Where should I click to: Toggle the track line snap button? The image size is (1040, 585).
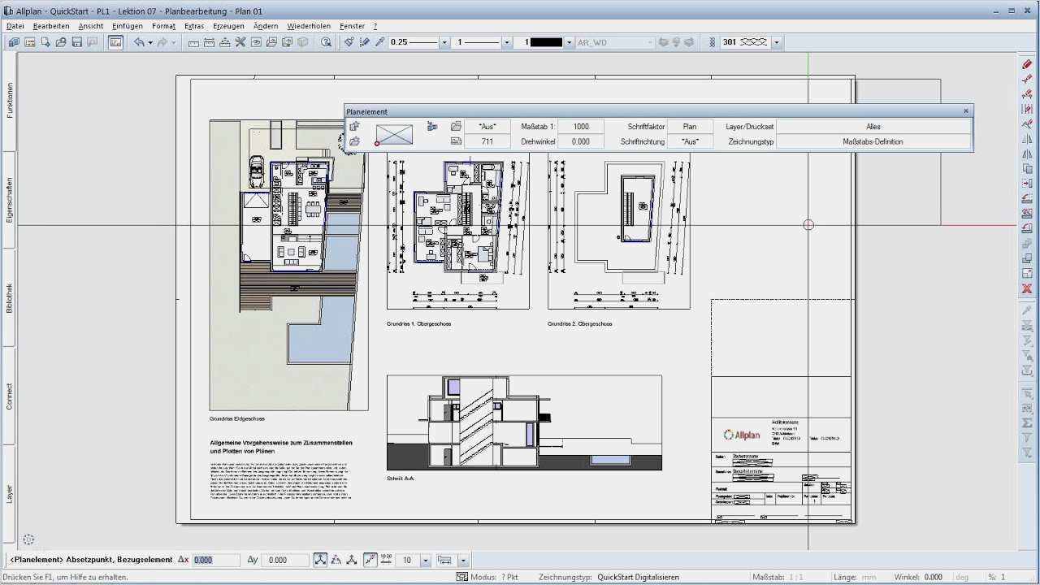370,560
